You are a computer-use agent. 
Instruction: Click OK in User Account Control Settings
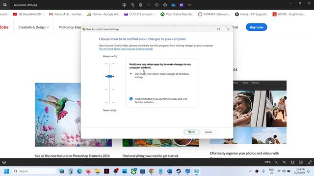pyautogui.click(x=191, y=132)
